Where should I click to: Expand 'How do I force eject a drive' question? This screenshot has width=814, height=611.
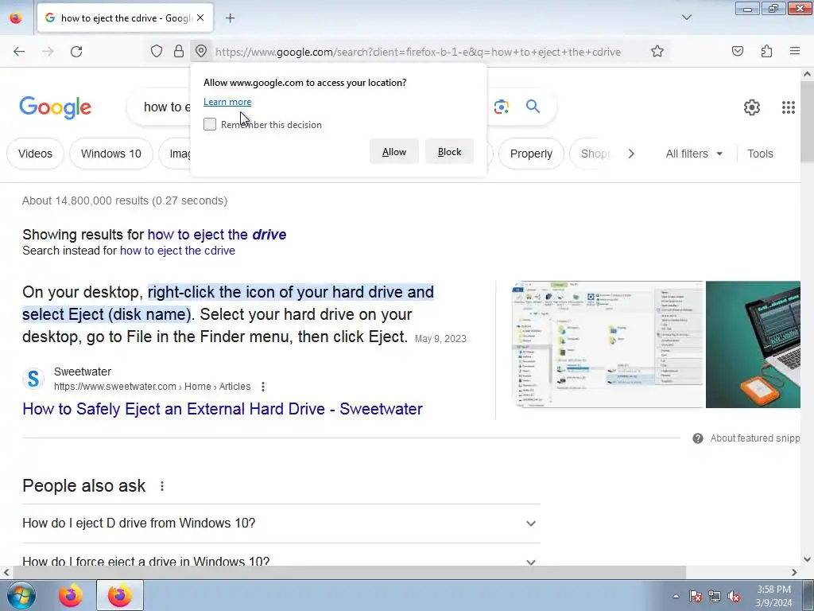point(281,562)
